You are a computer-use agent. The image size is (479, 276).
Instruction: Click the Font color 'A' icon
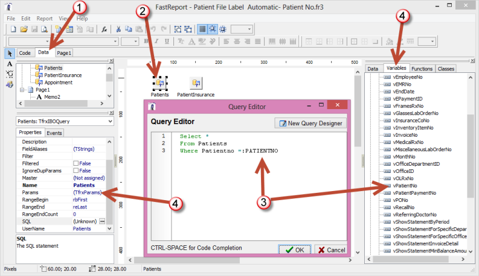(x=191, y=41)
